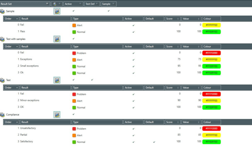This screenshot has width=252, height=152.
Task: Click the orange Alert icon in Minor exceptions row
Action: pos(74,101)
